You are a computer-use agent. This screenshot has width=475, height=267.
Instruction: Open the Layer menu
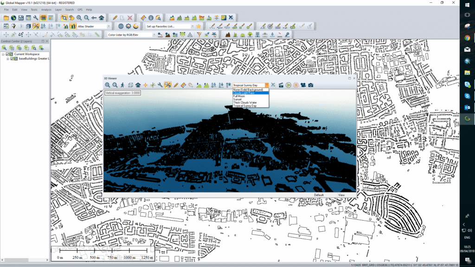58,10
